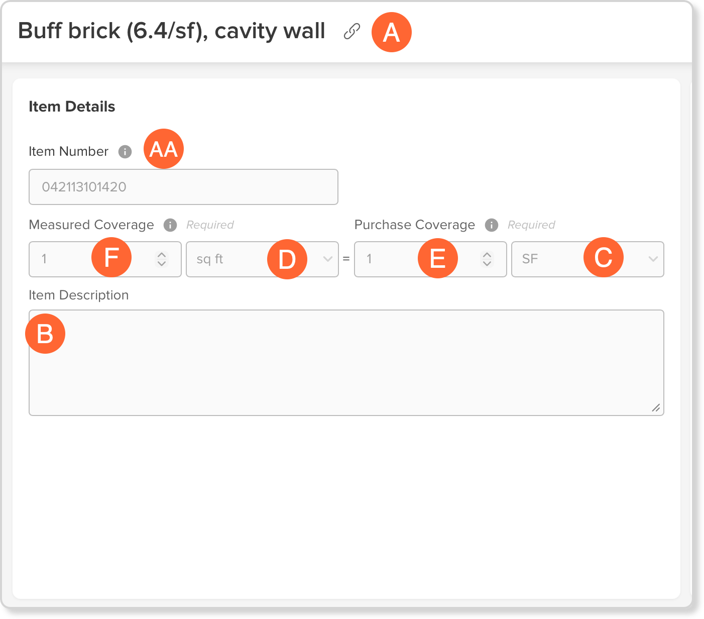Increase the Measured Coverage value with the up arrow
This screenshot has width=704, height=619.
click(162, 255)
